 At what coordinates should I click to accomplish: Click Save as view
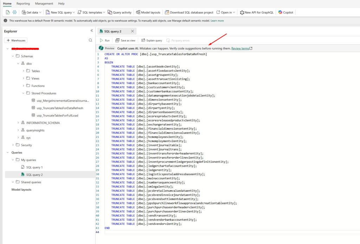point(126,40)
